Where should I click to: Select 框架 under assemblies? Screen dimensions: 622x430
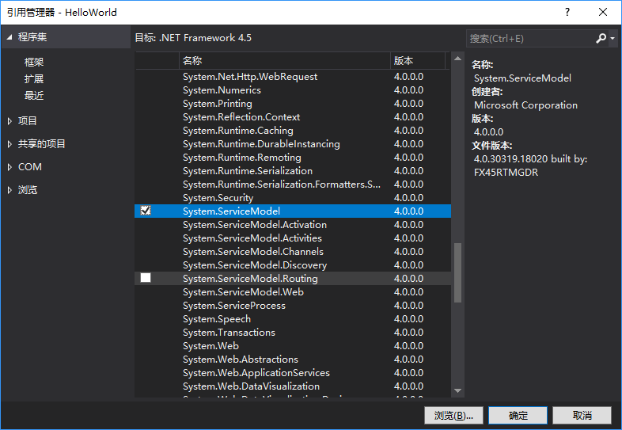[x=34, y=63]
